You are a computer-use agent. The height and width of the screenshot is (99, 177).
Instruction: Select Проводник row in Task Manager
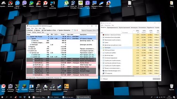130,48
